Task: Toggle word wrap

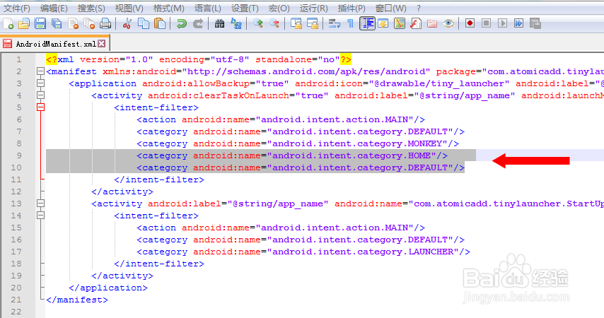Action: tap(334, 23)
